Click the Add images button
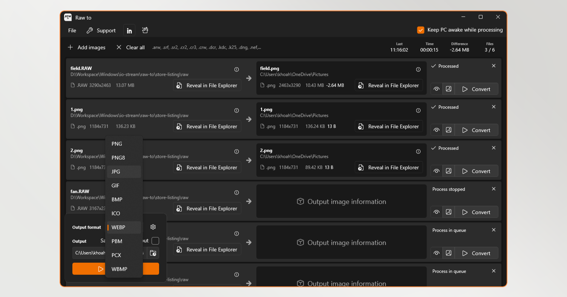The image size is (567, 297). point(87,47)
